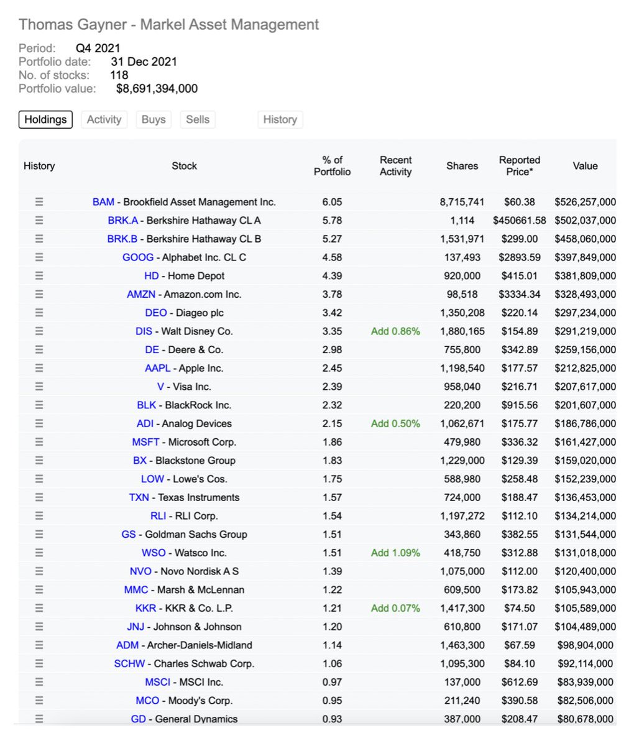This screenshot has height=746, width=634.
Task: Select Watsco 'Add 1.09%' activity text
Action: tap(395, 553)
